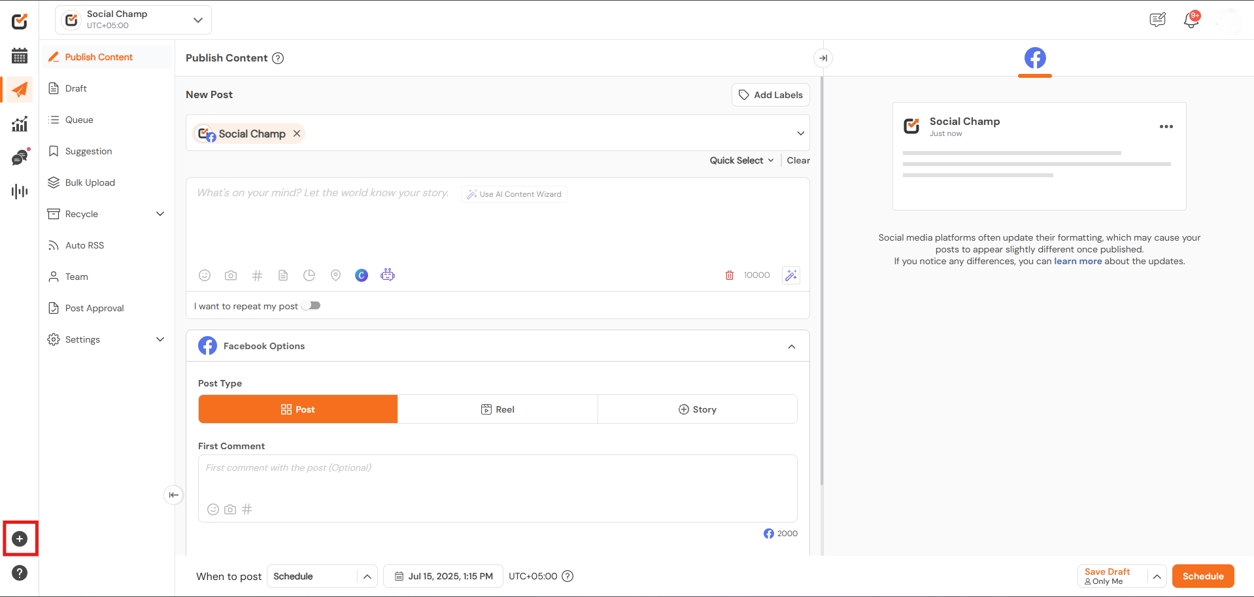
Task: Select Story as post type
Action: click(x=698, y=409)
